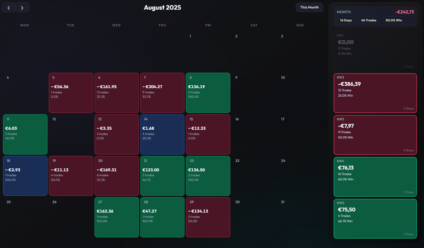Select the 16 Days month chip
Image resolution: width=424 pixels, height=248 pixels.
pyautogui.click(x=346, y=20)
